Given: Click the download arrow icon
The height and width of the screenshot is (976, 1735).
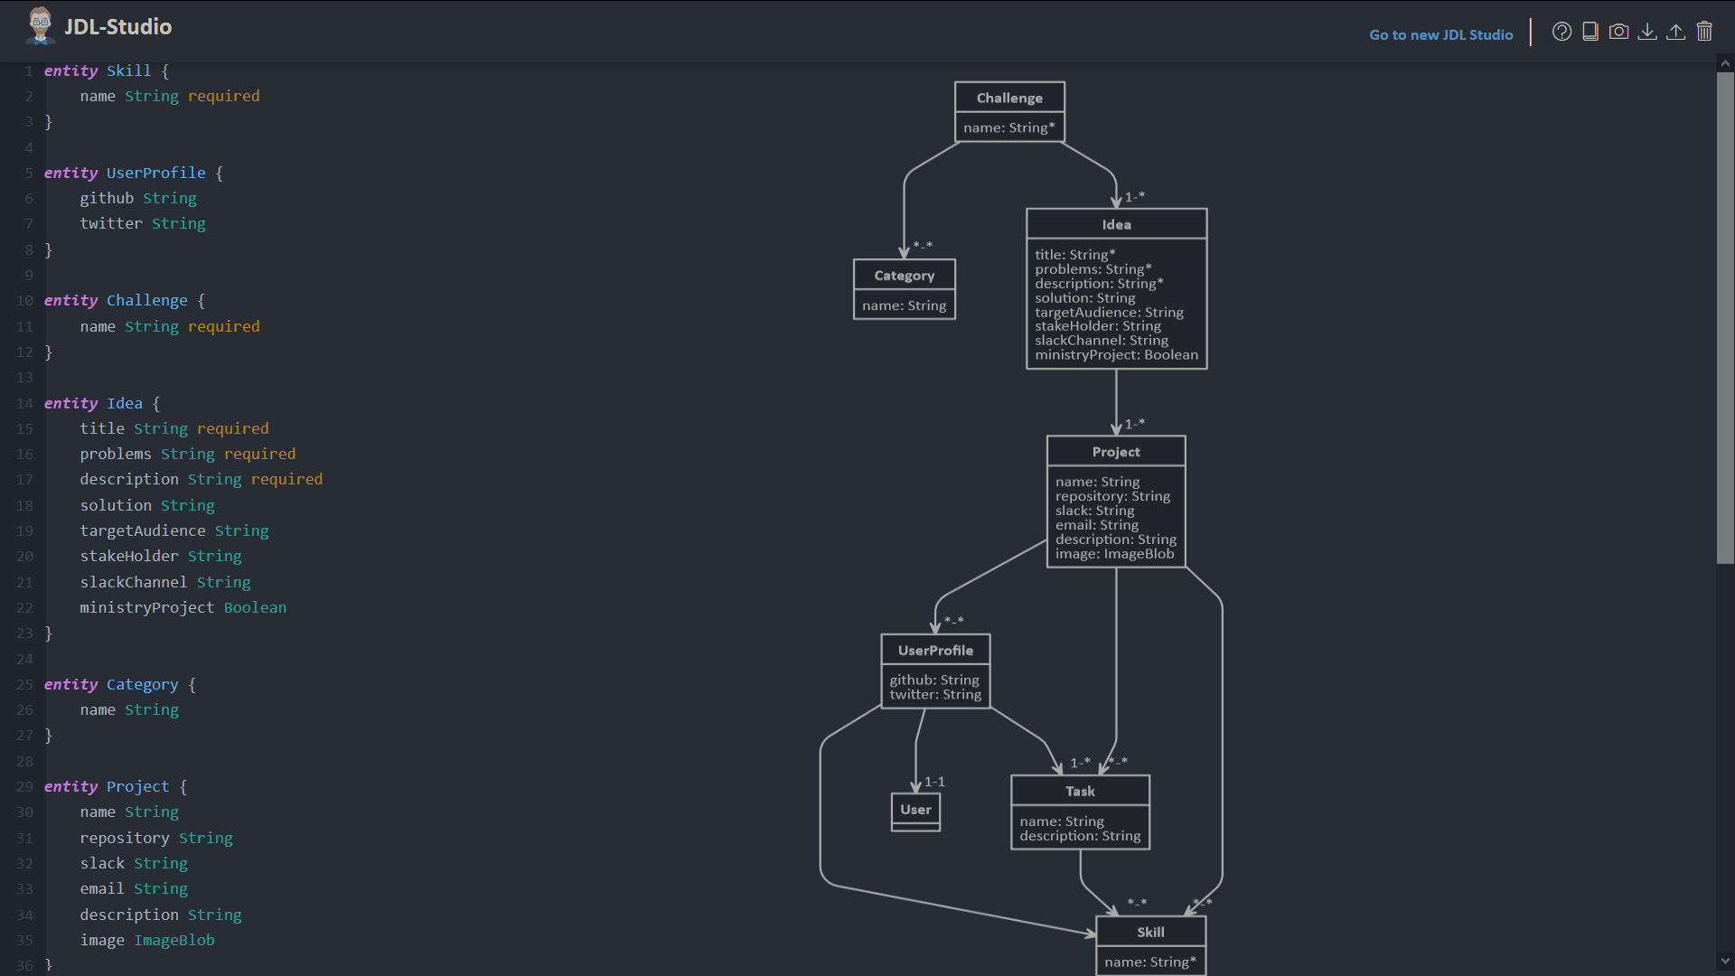Looking at the screenshot, I should coord(1647,32).
